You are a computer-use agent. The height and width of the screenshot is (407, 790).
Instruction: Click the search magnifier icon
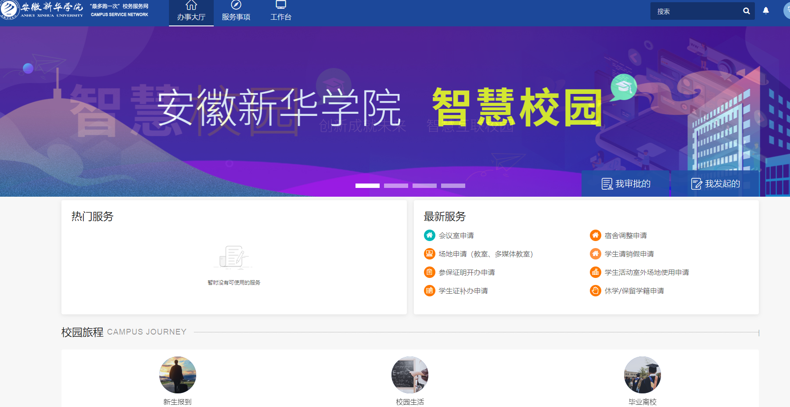pos(746,11)
